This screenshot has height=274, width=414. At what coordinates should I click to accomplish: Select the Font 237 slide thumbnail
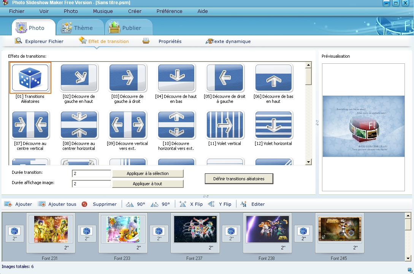195,229
